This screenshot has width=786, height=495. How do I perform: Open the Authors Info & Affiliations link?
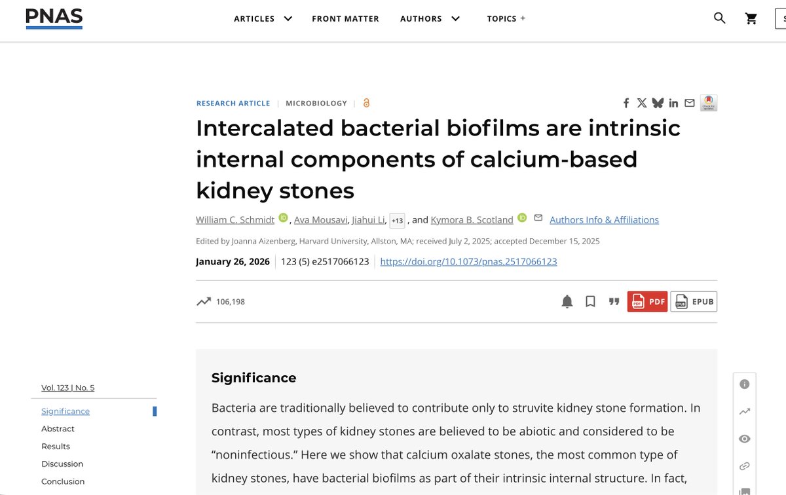(604, 220)
